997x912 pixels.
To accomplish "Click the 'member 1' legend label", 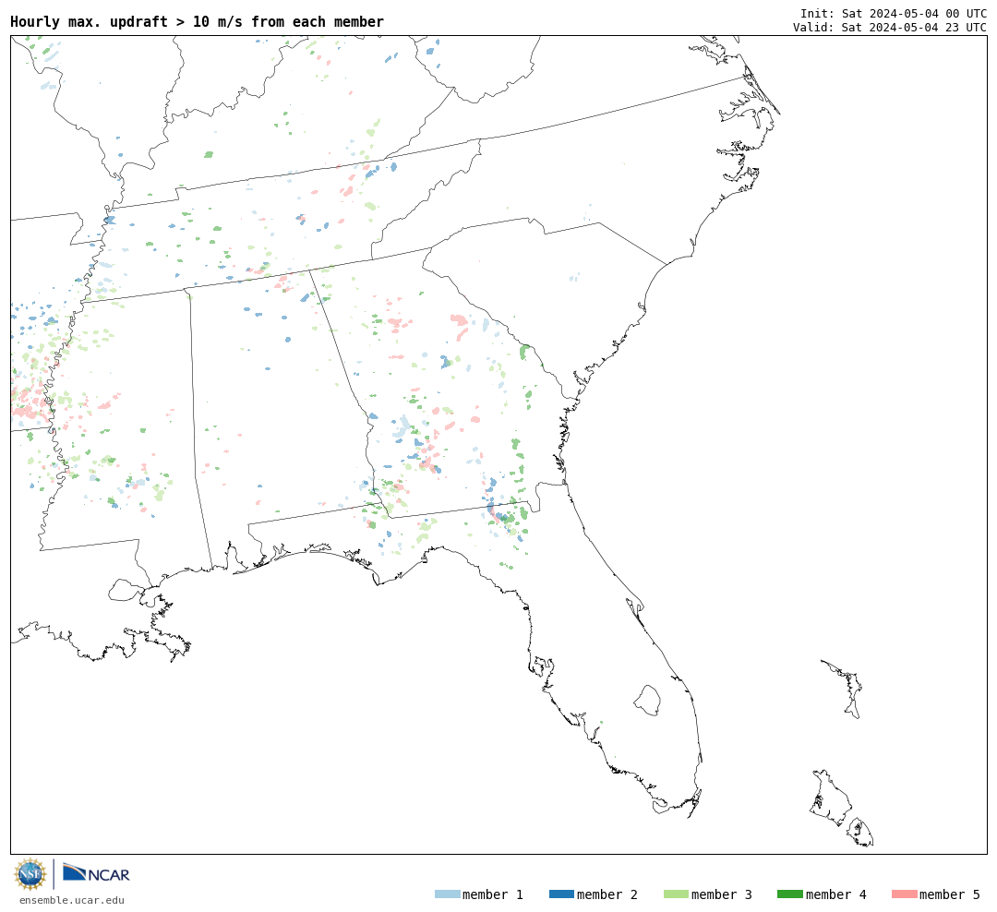I will click(493, 894).
